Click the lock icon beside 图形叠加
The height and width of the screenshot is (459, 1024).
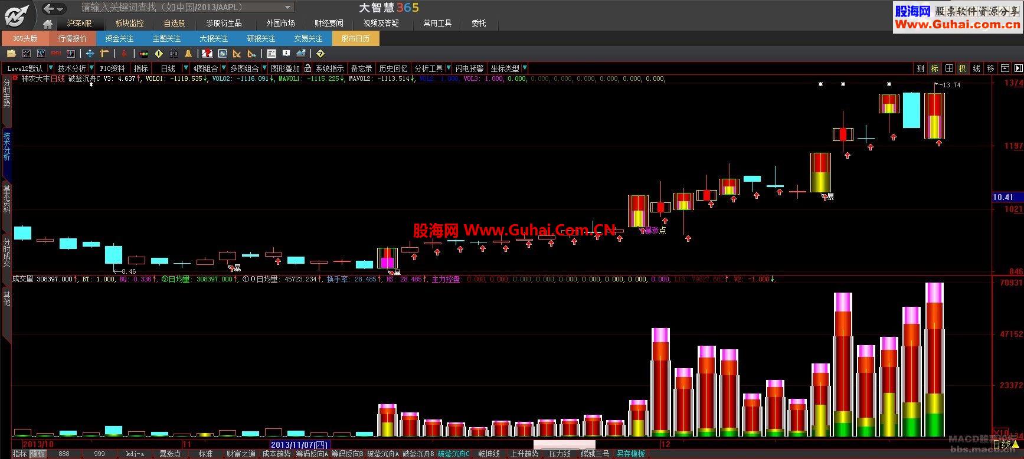pyautogui.click(x=307, y=68)
